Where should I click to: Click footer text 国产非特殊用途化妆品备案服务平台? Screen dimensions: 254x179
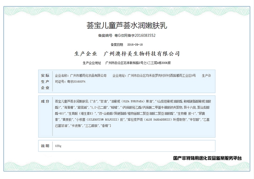coord(207,158)
